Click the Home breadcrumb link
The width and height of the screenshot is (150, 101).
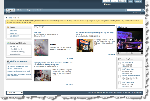click(10, 18)
